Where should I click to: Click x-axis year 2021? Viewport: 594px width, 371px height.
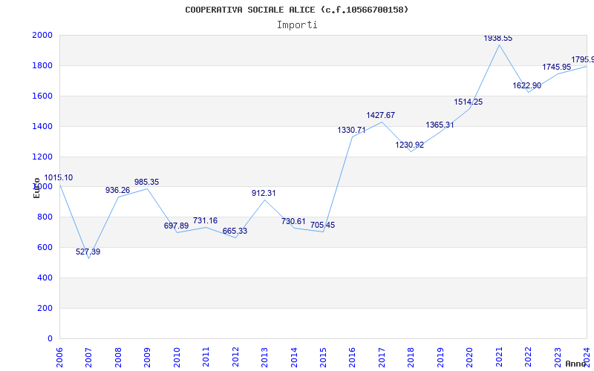[500, 358]
